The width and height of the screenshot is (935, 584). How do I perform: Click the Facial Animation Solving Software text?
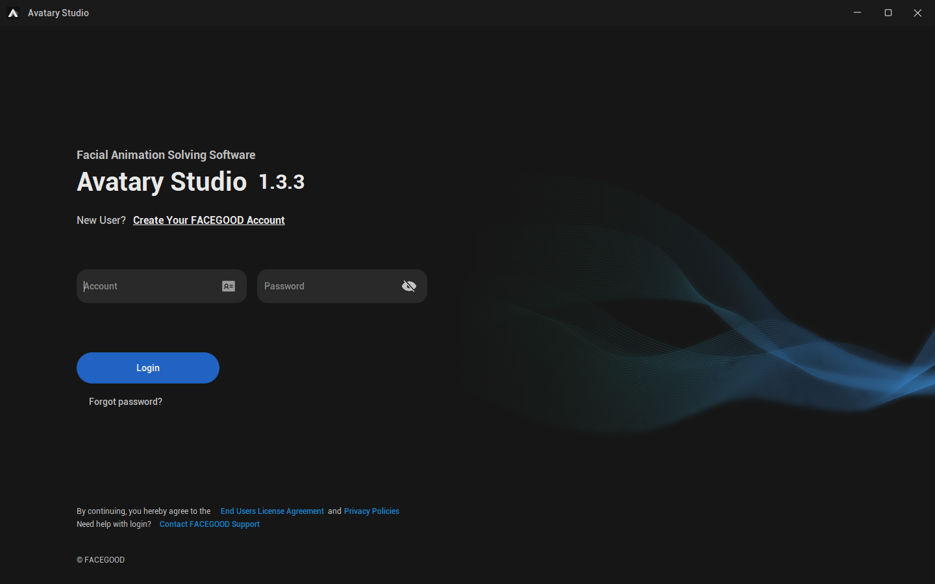coord(166,155)
